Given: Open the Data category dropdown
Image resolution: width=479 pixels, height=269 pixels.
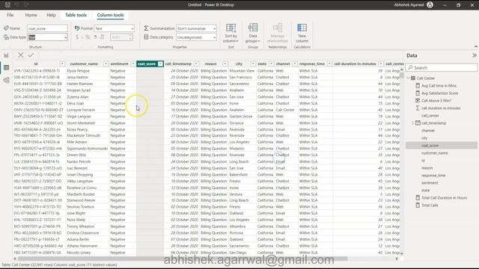Looking at the screenshot, I should coord(196,37).
